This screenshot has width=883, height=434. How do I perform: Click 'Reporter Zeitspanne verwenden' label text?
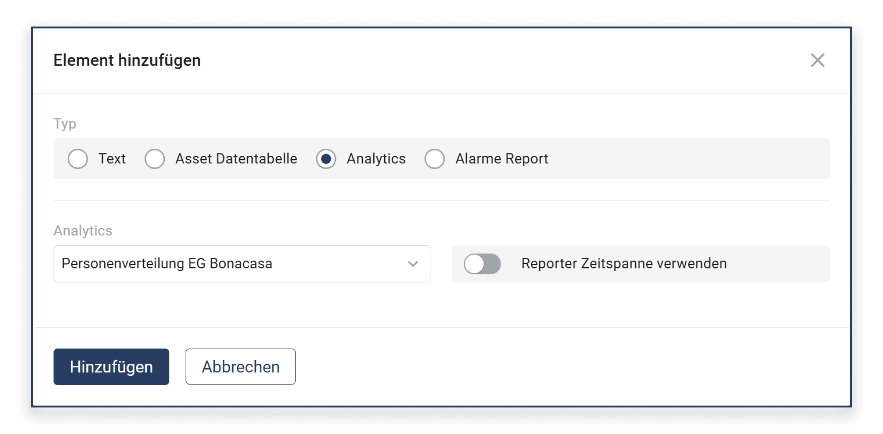(x=623, y=263)
